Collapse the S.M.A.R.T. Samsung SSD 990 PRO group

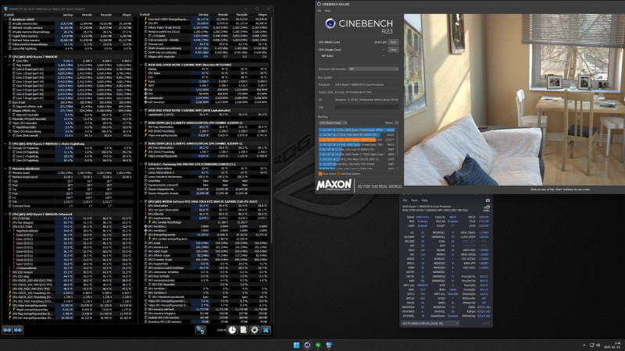[141, 164]
